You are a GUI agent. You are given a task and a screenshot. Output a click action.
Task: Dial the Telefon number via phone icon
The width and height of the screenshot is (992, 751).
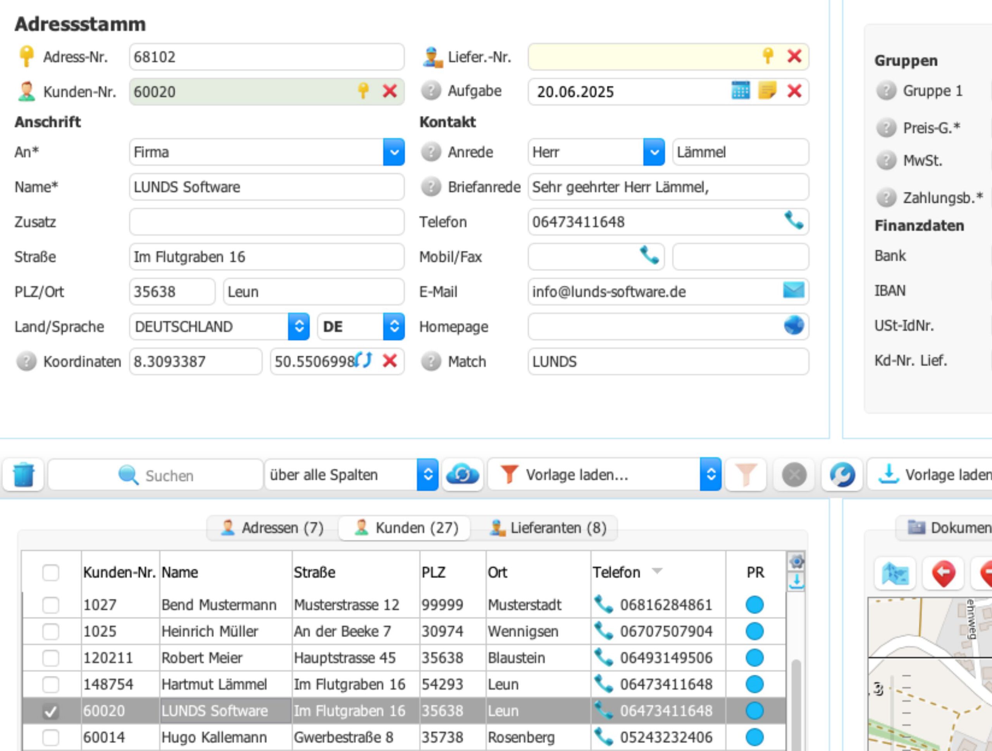(x=793, y=220)
